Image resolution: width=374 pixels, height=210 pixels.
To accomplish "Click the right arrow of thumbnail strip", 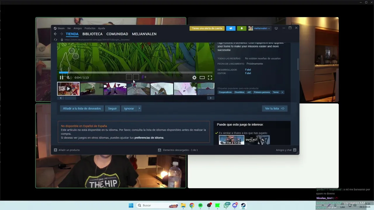I will [x=211, y=98].
